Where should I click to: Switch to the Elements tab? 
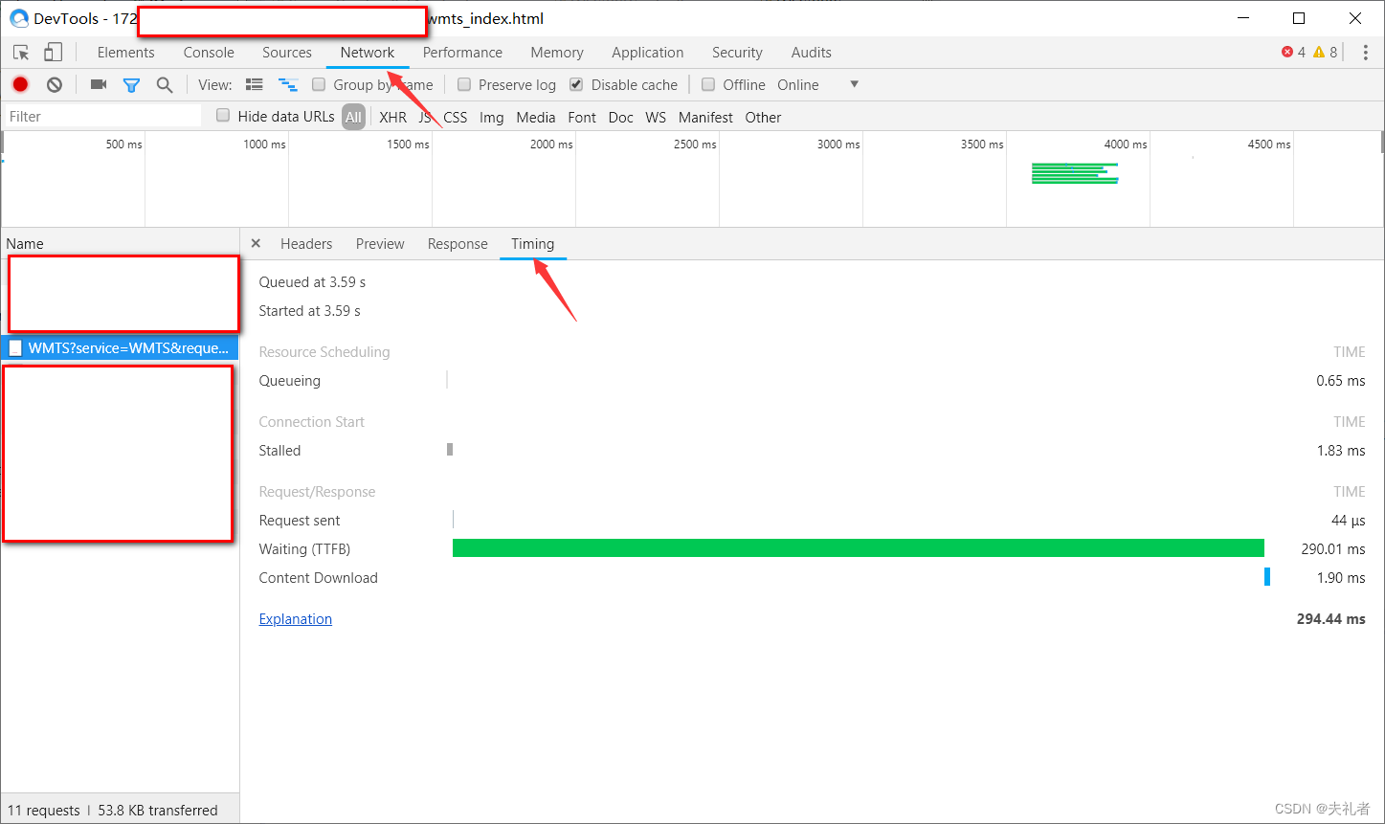(x=125, y=53)
